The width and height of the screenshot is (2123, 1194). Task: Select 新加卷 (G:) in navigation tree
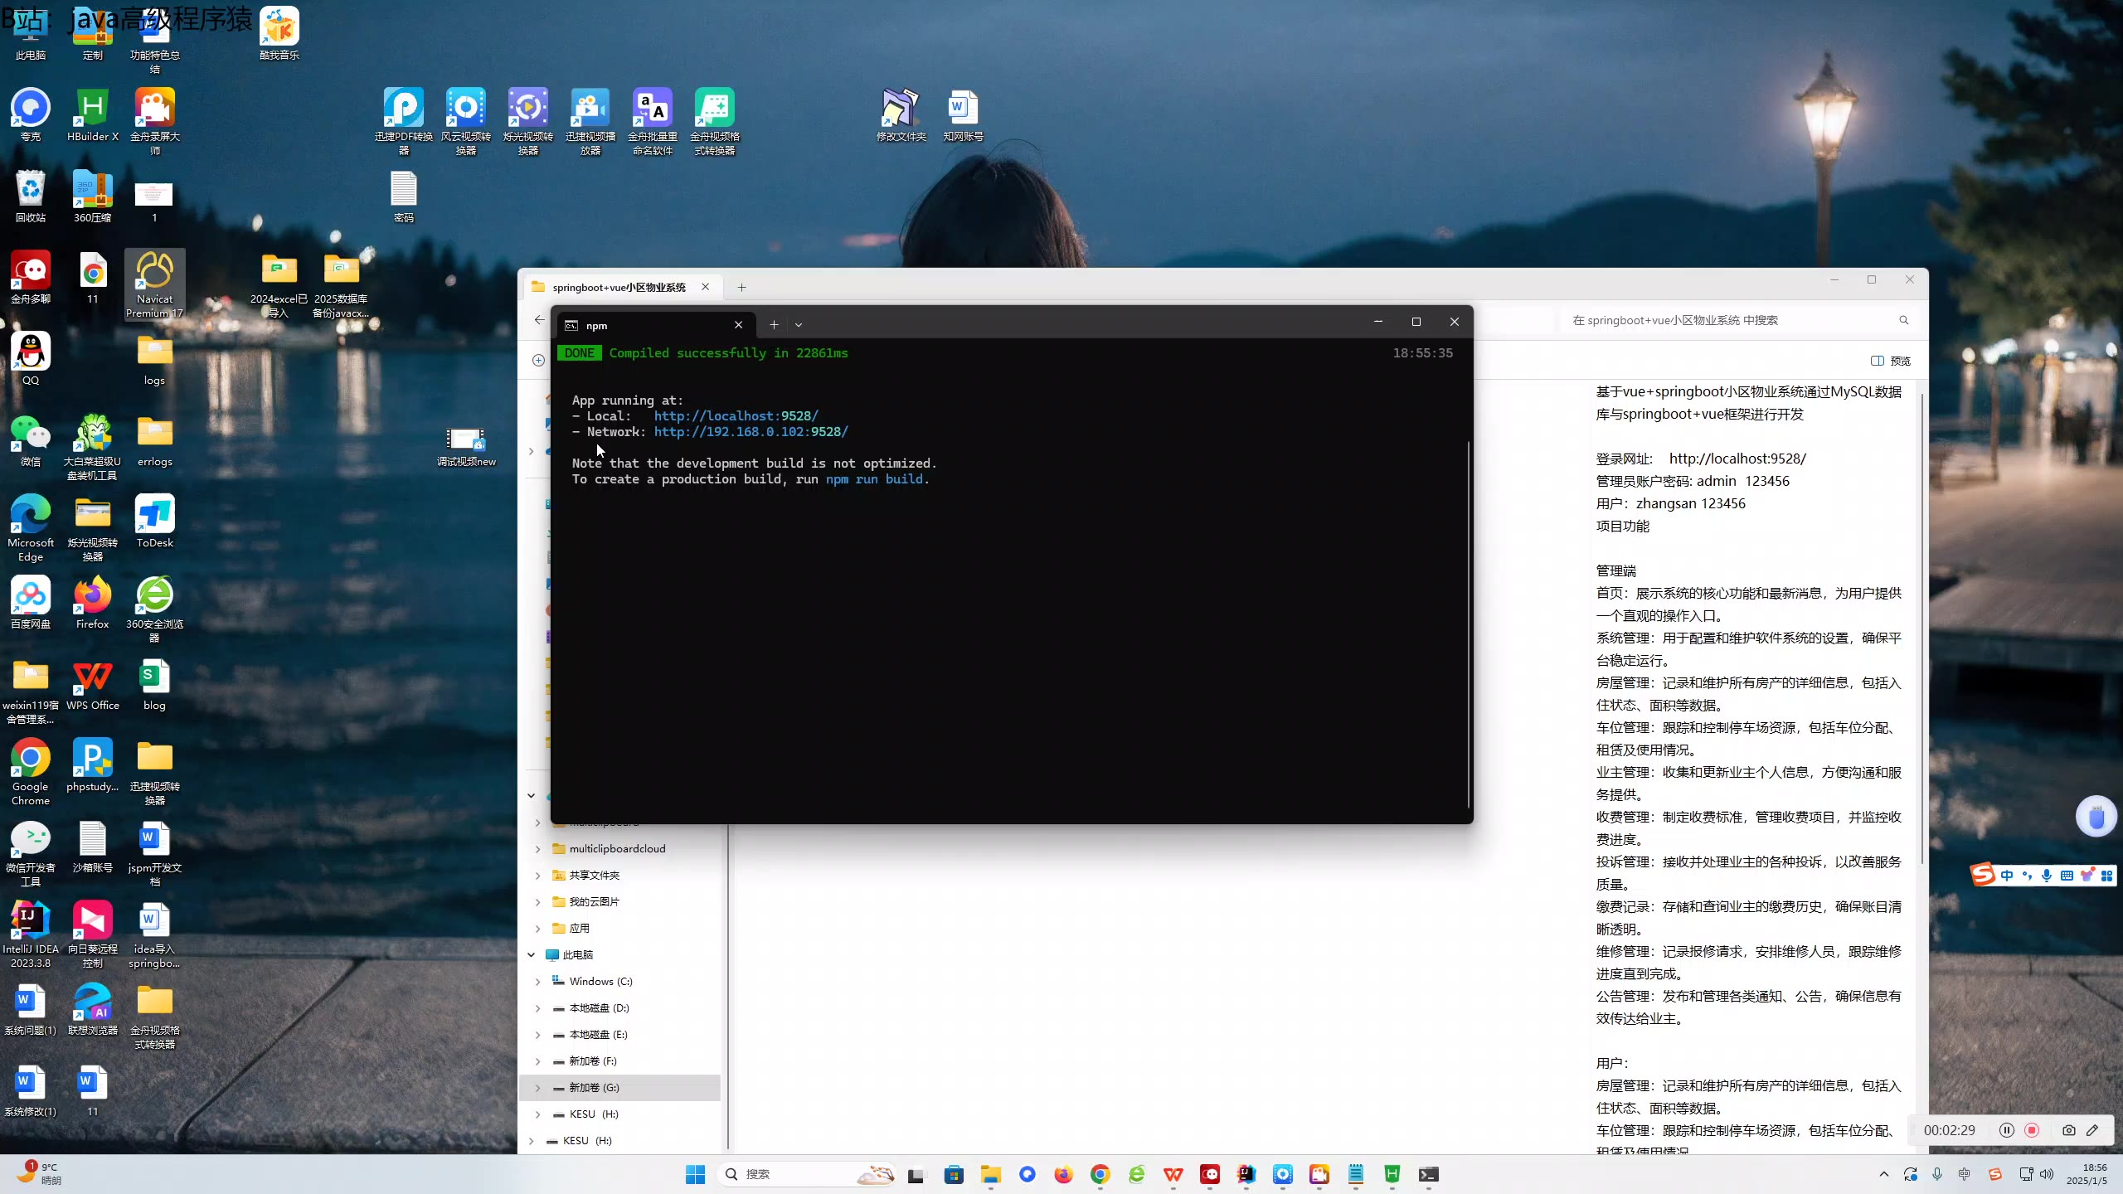[x=619, y=1088]
